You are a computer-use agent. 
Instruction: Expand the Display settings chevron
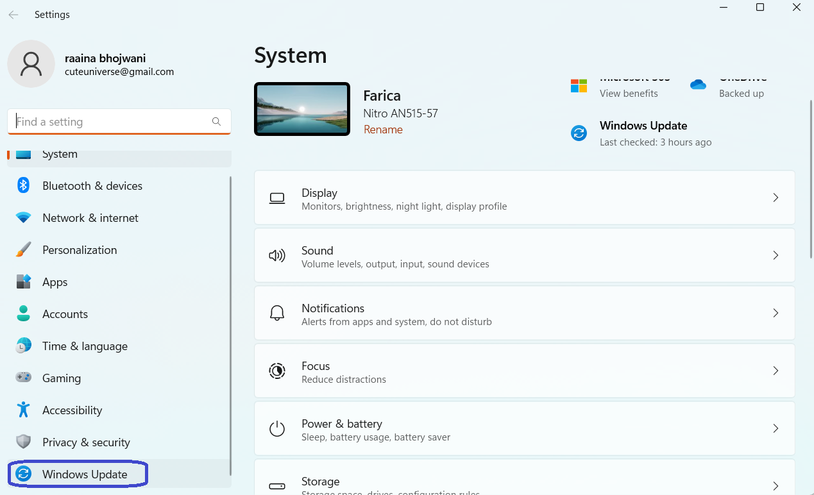(776, 197)
